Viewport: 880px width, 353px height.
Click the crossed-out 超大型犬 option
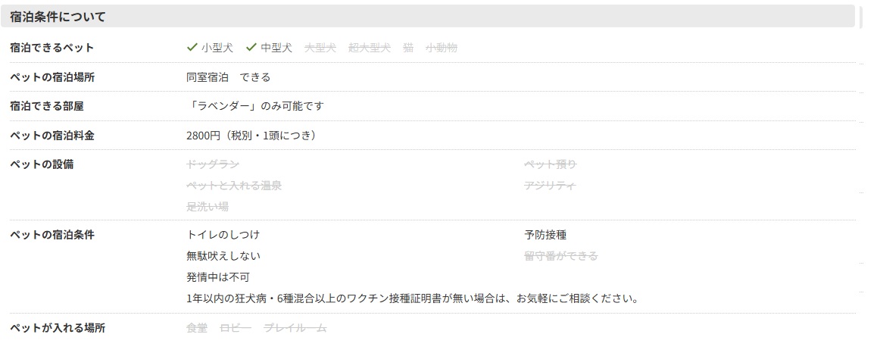pyautogui.click(x=370, y=48)
